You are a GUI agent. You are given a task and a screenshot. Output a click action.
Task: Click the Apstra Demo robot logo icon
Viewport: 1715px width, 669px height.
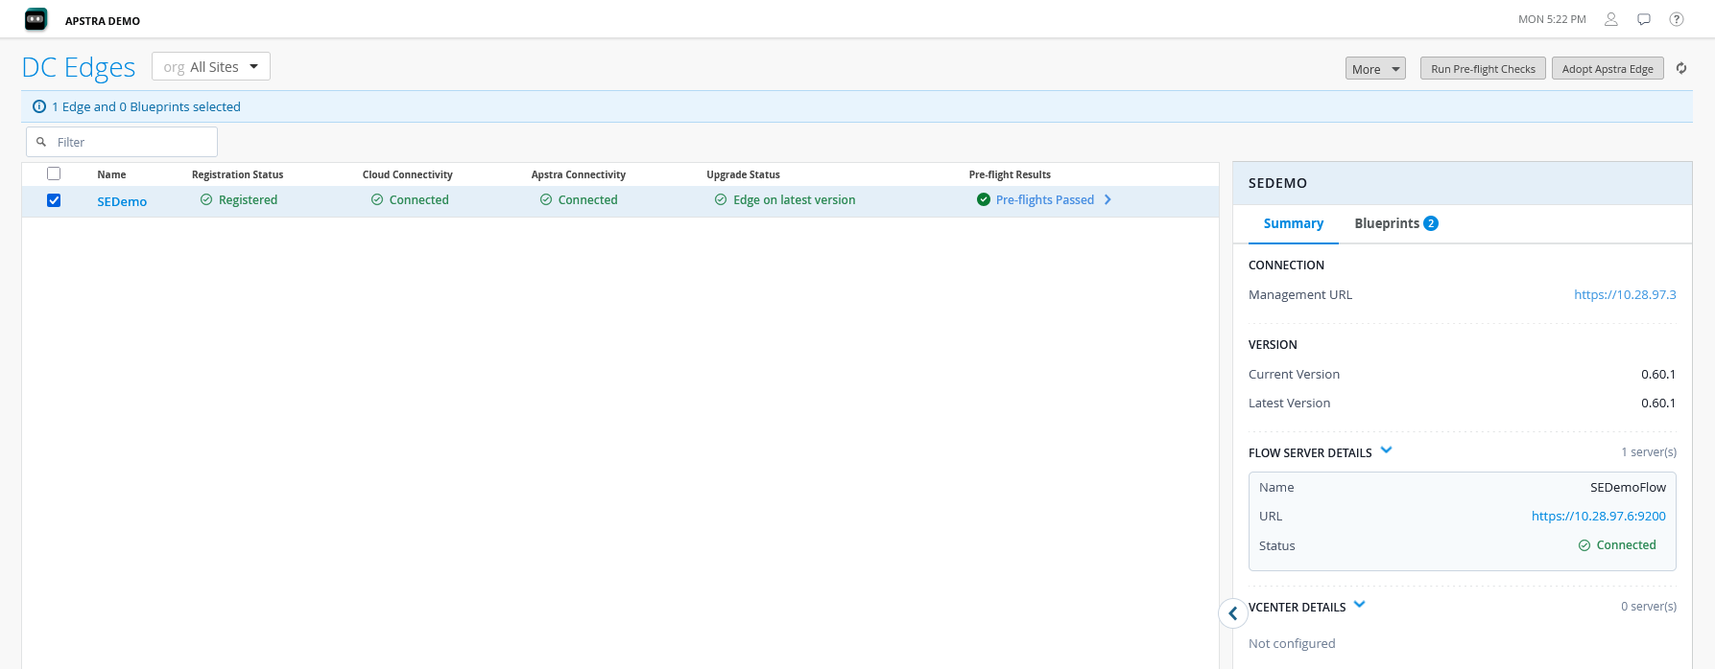pyautogui.click(x=36, y=19)
